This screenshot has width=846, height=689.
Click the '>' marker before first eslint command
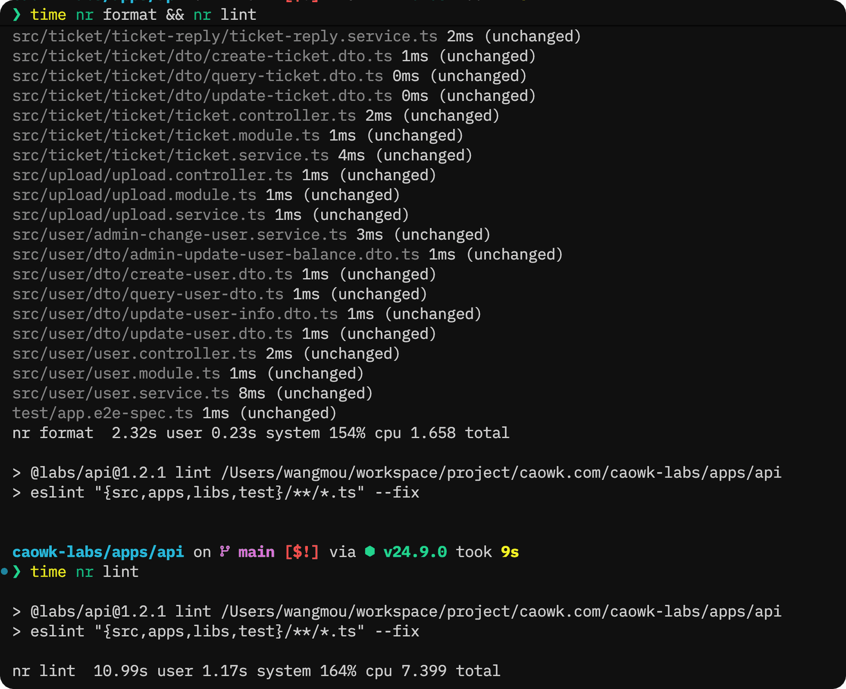(17, 492)
